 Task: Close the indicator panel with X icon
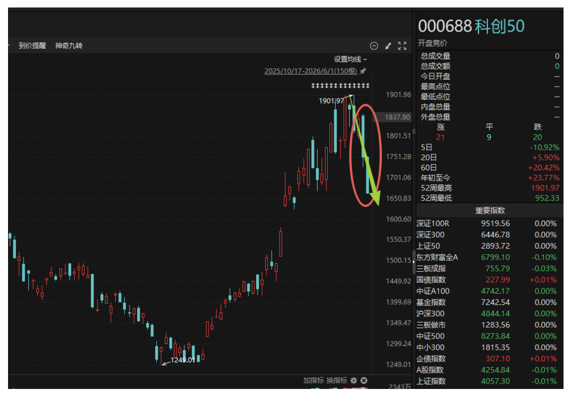coord(364,380)
